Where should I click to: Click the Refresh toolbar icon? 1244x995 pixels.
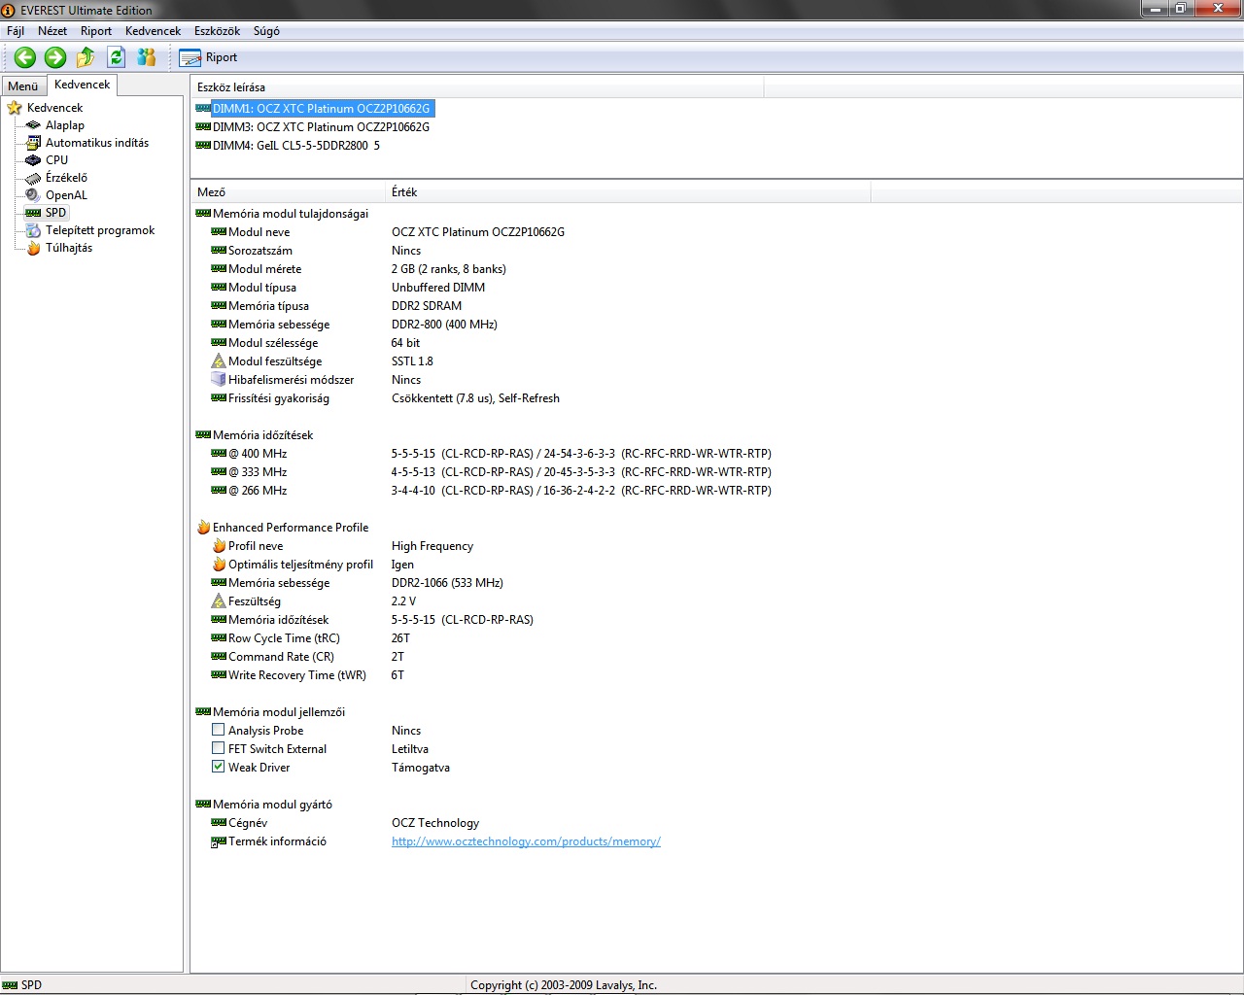point(116,57)
